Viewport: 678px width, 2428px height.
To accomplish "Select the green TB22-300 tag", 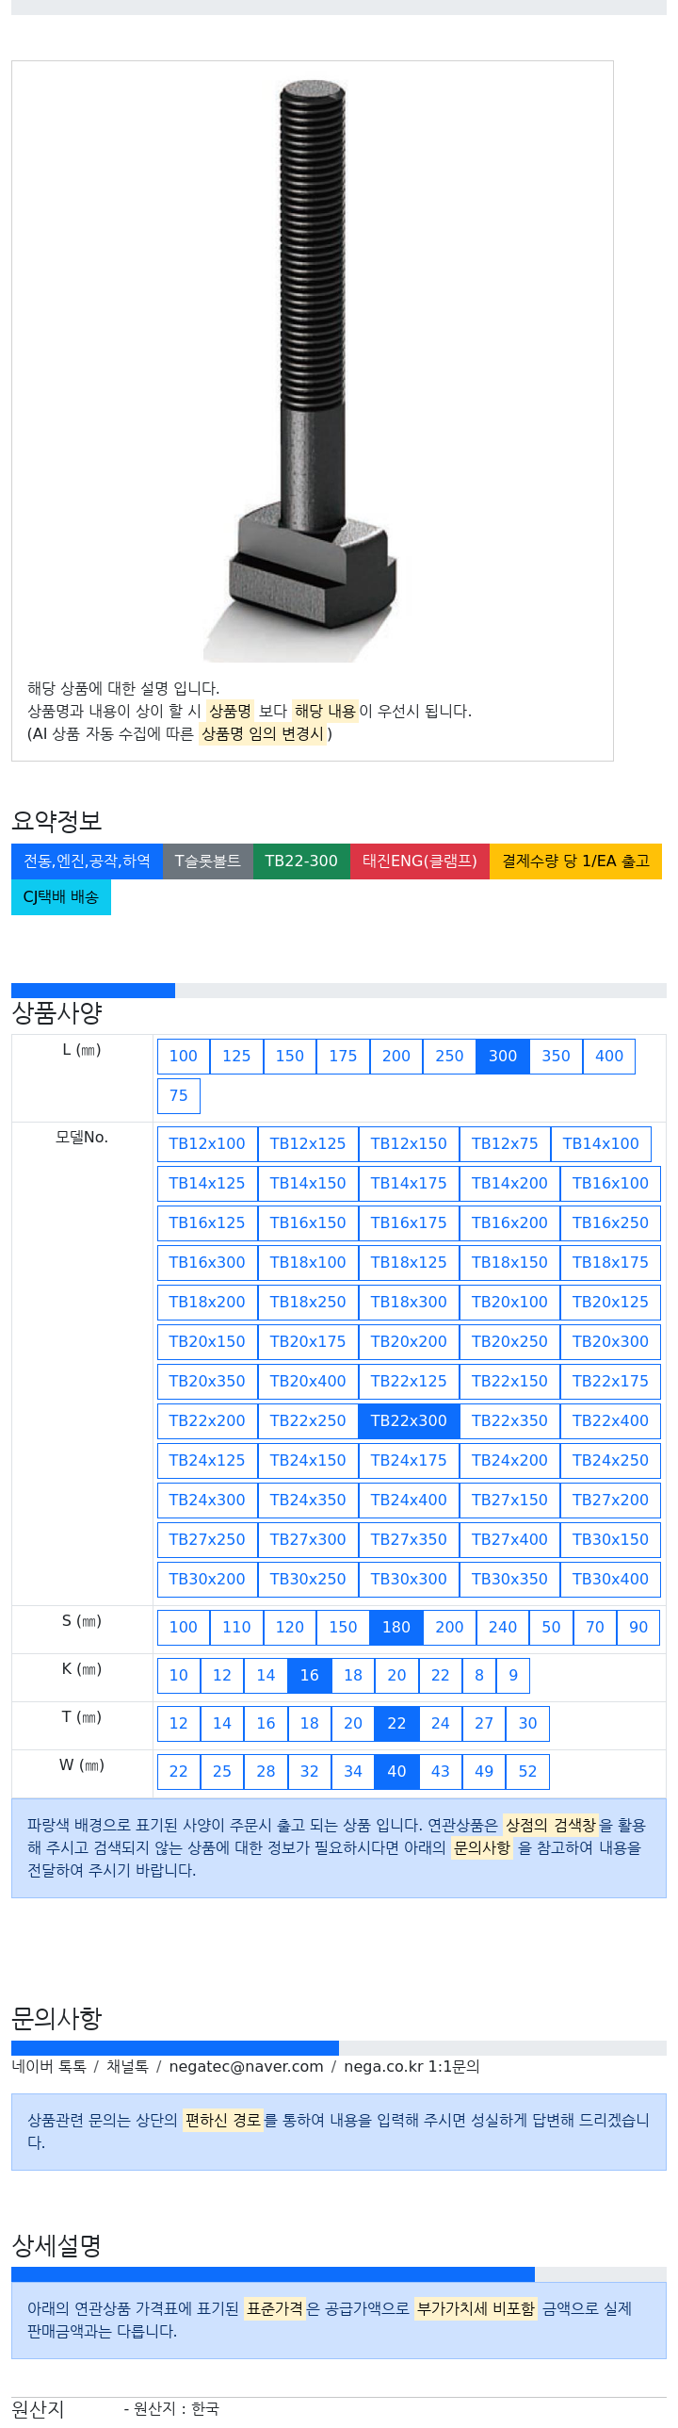I will [301, 861].
